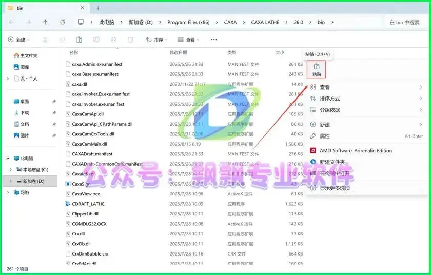Expand the 流 - 个人 tree node
The width and height of the screenshot is (431, 275).
8,78
